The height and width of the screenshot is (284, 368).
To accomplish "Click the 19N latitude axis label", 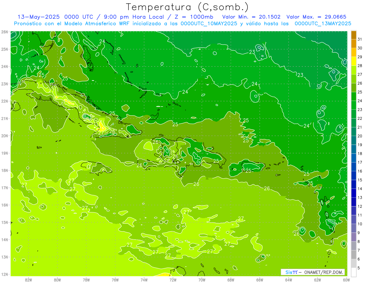I will [4, 153].
